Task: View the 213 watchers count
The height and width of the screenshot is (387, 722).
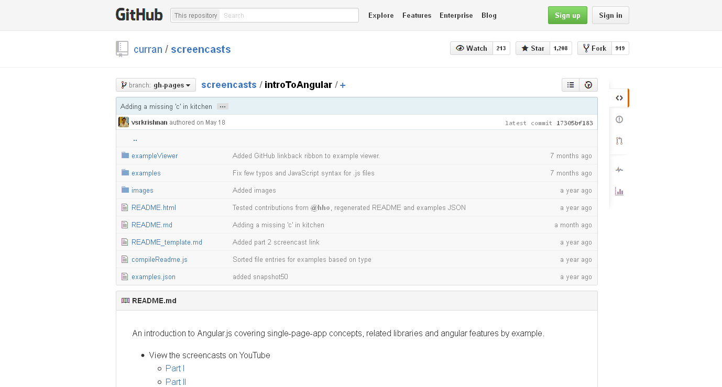Action: point(501,48)
